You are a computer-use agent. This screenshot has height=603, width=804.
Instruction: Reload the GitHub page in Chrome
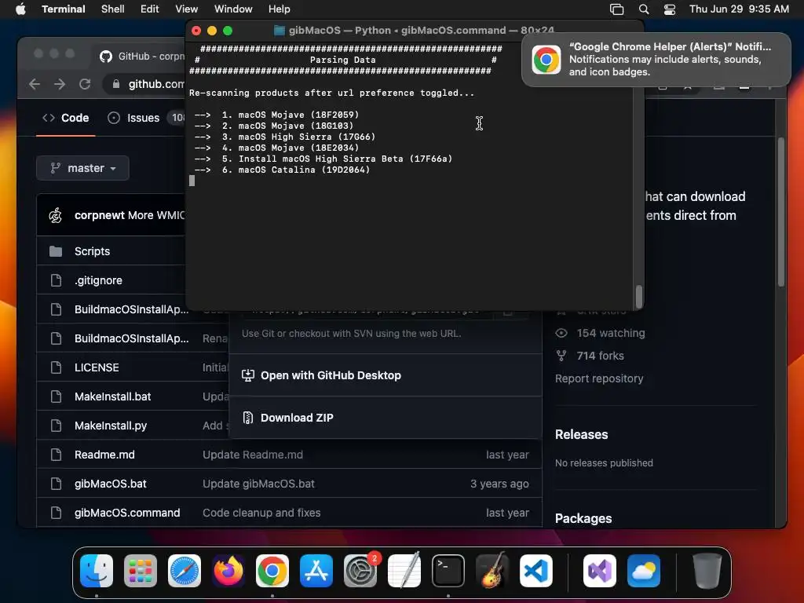pyautogui.click(x=85, y=84)
